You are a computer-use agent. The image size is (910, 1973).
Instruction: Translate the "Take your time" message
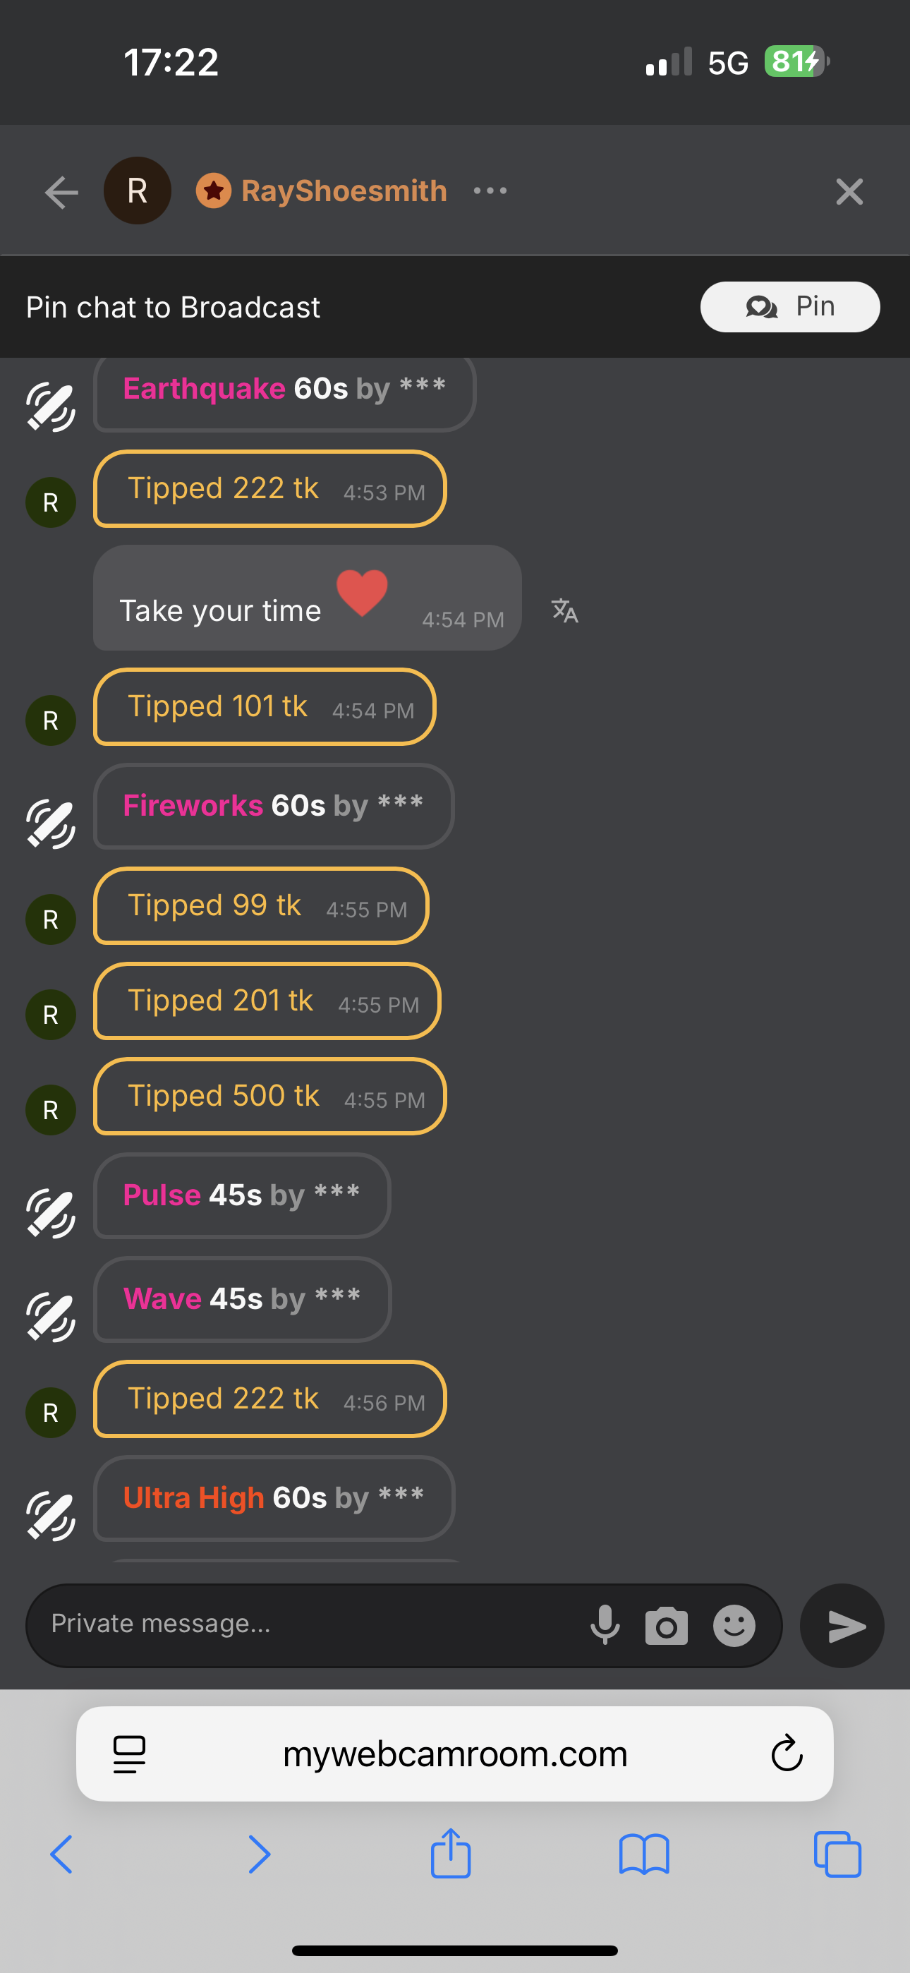[x=564, y=611]
